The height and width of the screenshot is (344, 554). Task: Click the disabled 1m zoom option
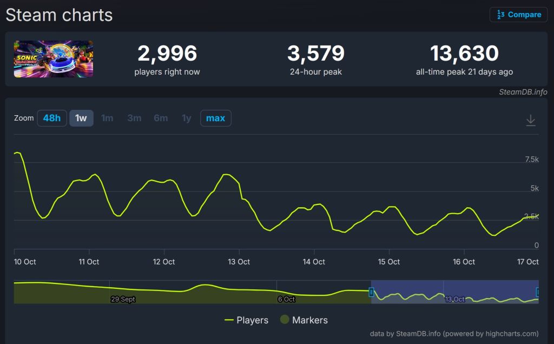tap(107, 118)
